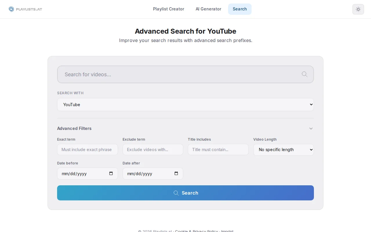This screenshot has height=232, width=371.
Task: Click the magnifier icon in search field
Action: point(304,74)
